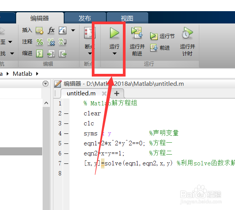Image resolution: width=235 pixels, height=210 pixels.
Task: Switch to the 发布 tab
Action: point(85,18)
